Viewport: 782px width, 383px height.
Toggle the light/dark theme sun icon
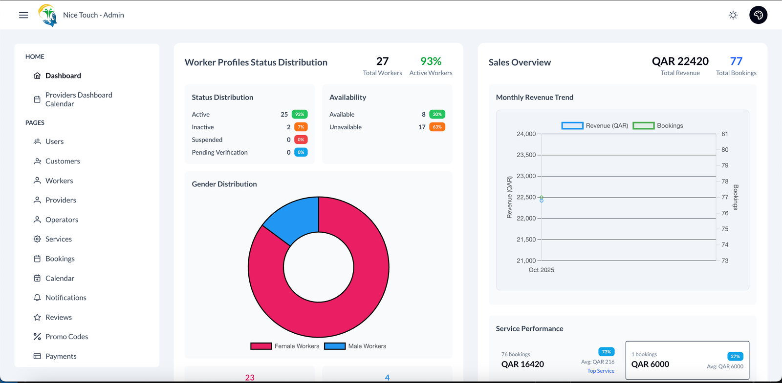point(733,15)
